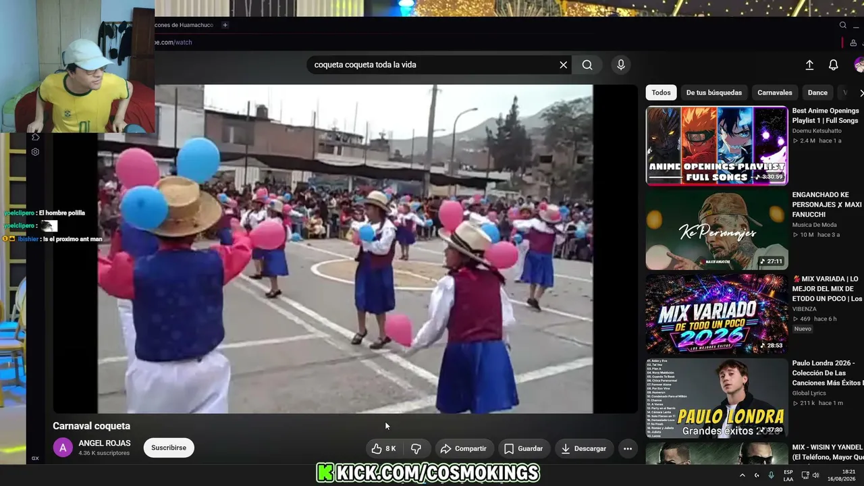Open network status icon in system tray
864x486 pixels.
(x=805, y=475)
